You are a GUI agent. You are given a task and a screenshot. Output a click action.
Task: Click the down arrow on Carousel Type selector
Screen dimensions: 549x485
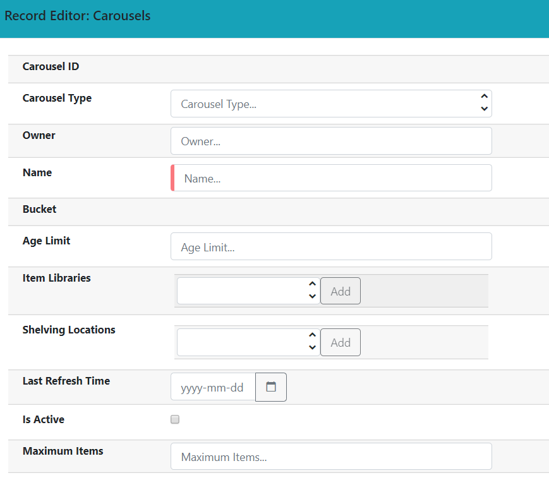tap(484, 109)
